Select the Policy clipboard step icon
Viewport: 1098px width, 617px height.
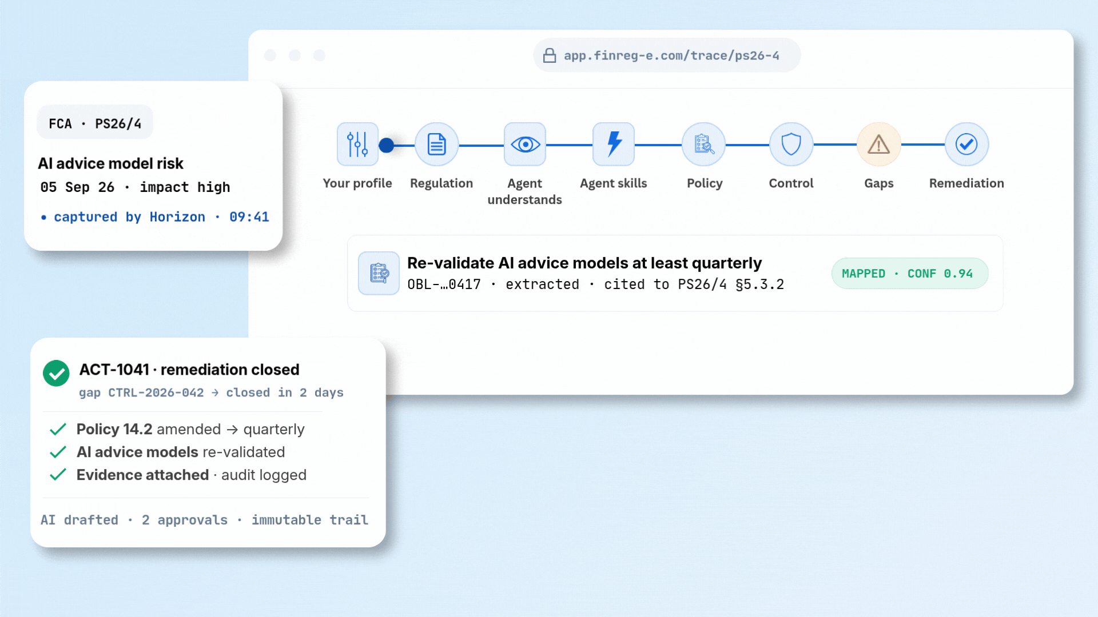[x=704, y=144]
